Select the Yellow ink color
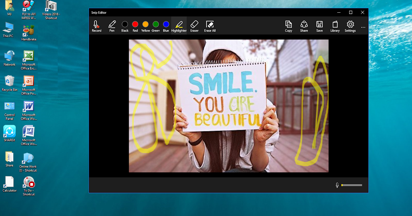The width and height of the screenshot is (412, 216). (145, 24)
